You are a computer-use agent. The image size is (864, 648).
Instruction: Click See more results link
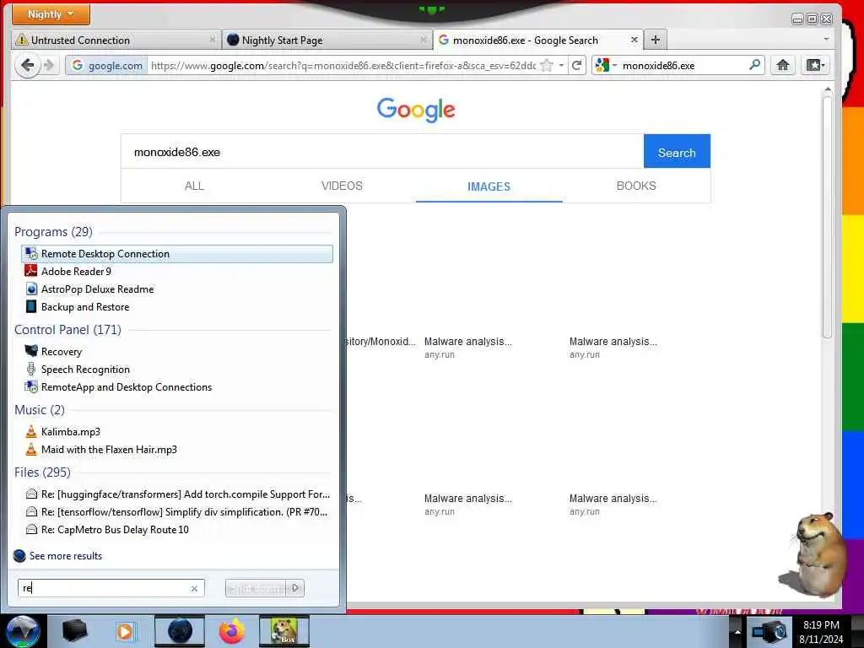tap(65, 555)
